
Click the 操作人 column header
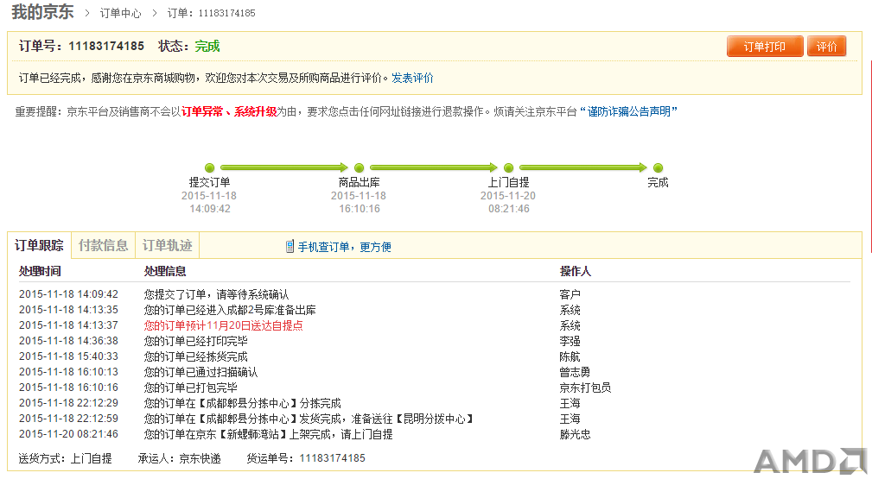[575, 271]
